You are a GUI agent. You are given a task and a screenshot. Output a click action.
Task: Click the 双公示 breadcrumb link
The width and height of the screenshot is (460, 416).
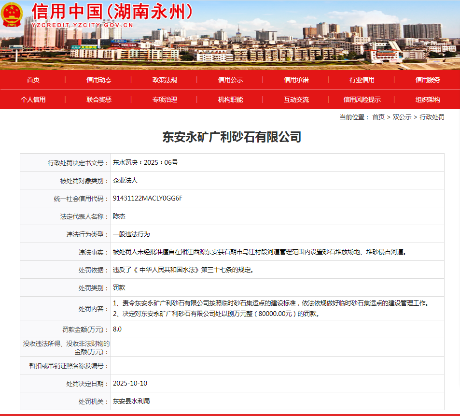coord(402,117)
